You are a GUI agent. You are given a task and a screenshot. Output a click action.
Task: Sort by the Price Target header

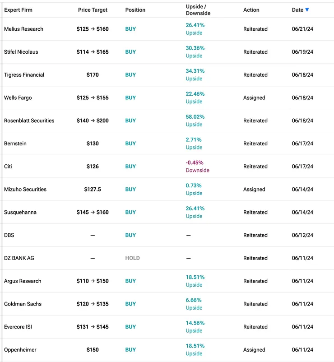click(92, 10)
